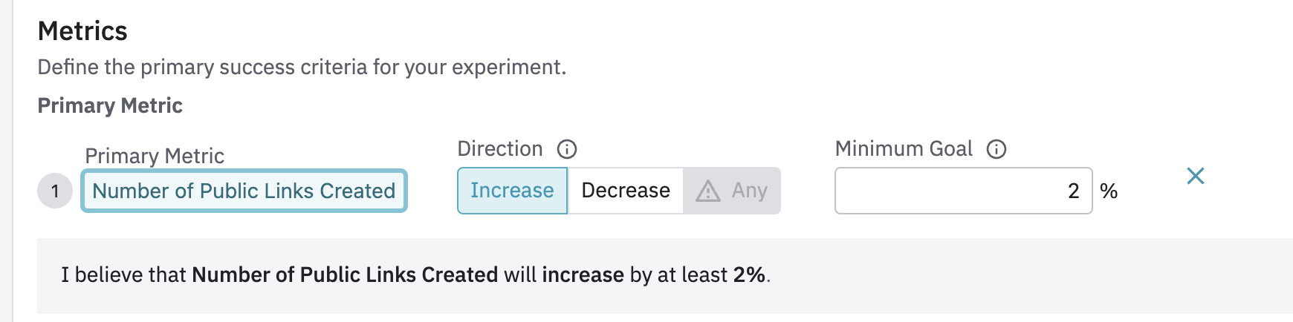Click the warning triangle beside Any

707,191
